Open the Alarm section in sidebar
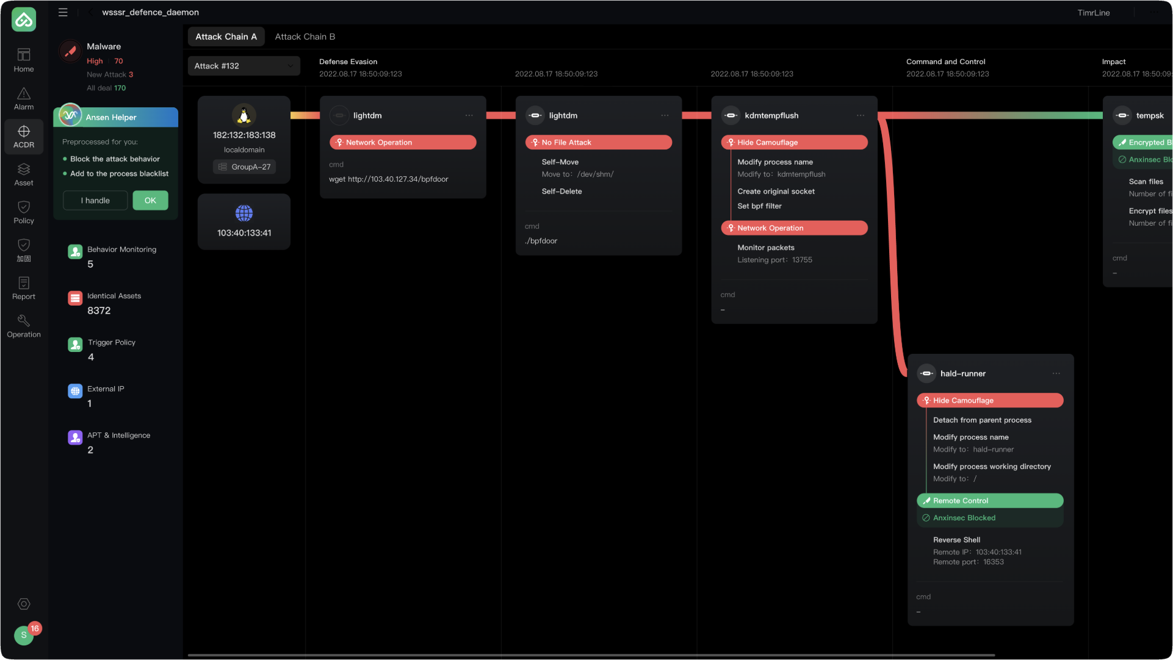 pos(24,98)
